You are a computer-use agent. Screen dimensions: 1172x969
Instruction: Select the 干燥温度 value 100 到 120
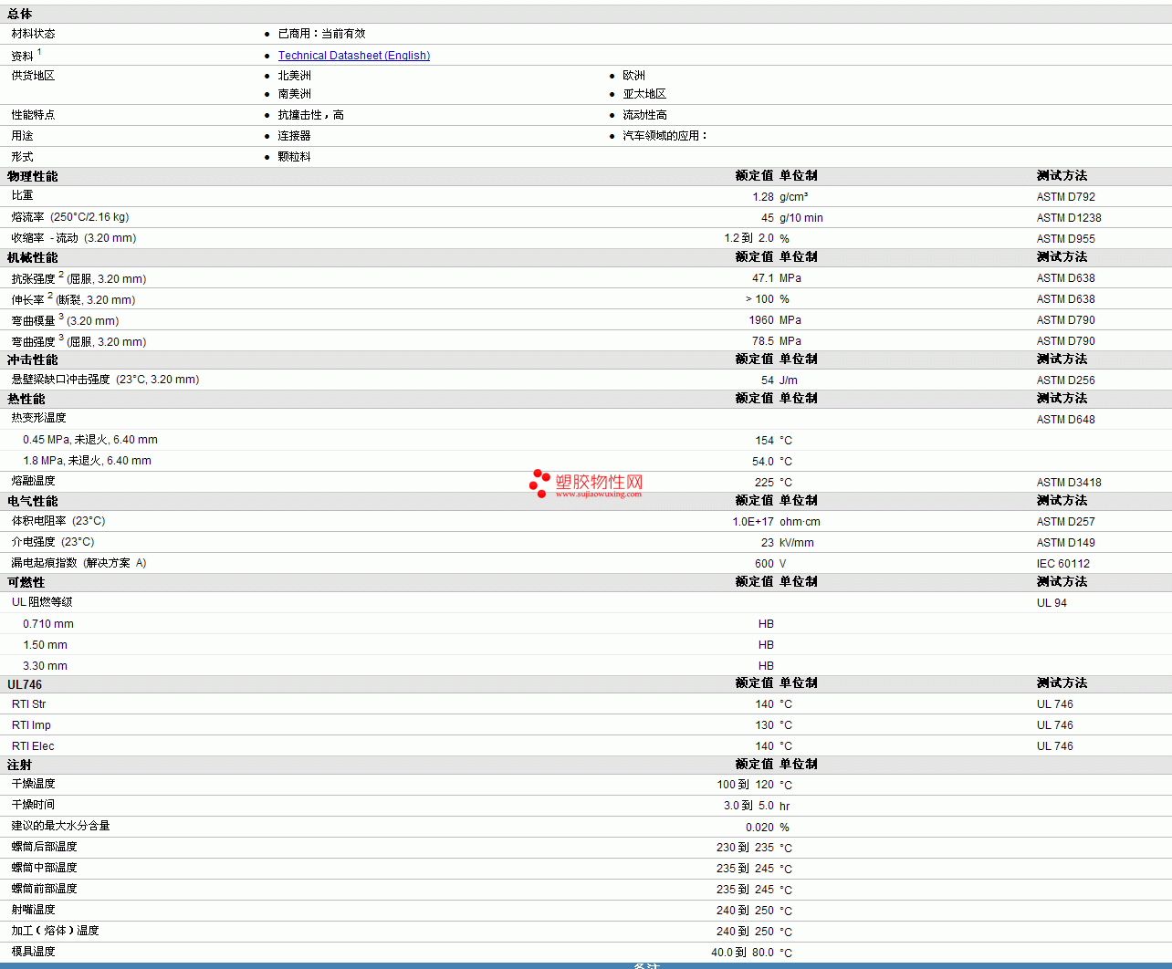click(x=745, y=785)
